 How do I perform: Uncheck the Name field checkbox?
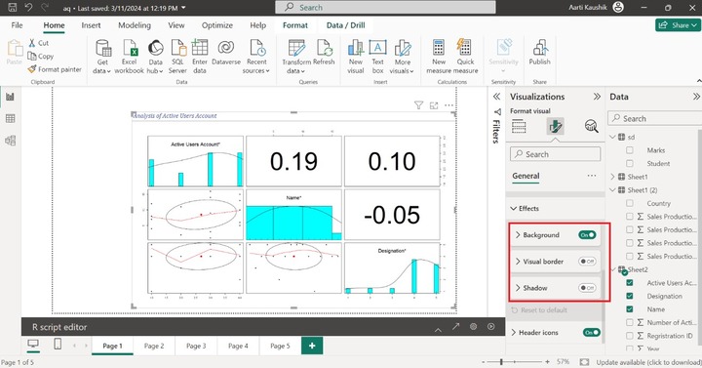[630, 308]
